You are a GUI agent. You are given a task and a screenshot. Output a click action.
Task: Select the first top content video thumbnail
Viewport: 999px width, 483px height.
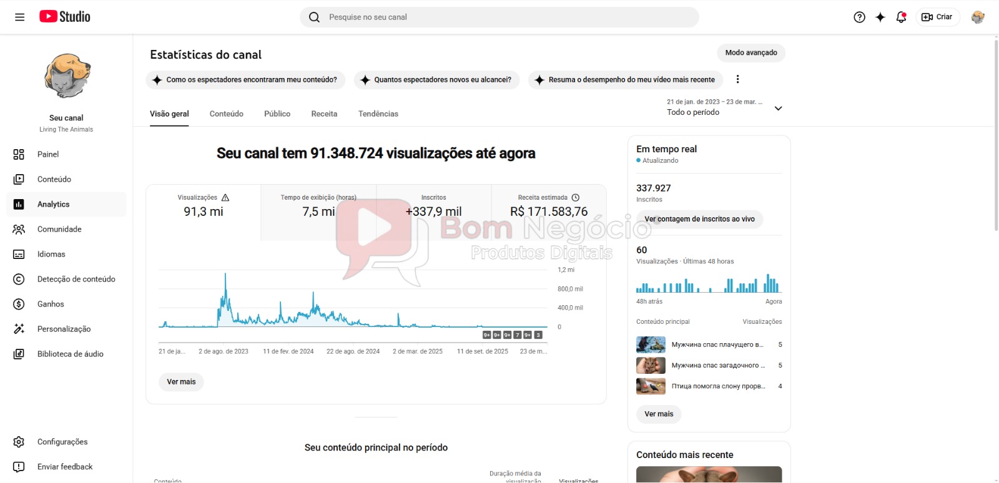pos(651,344)
